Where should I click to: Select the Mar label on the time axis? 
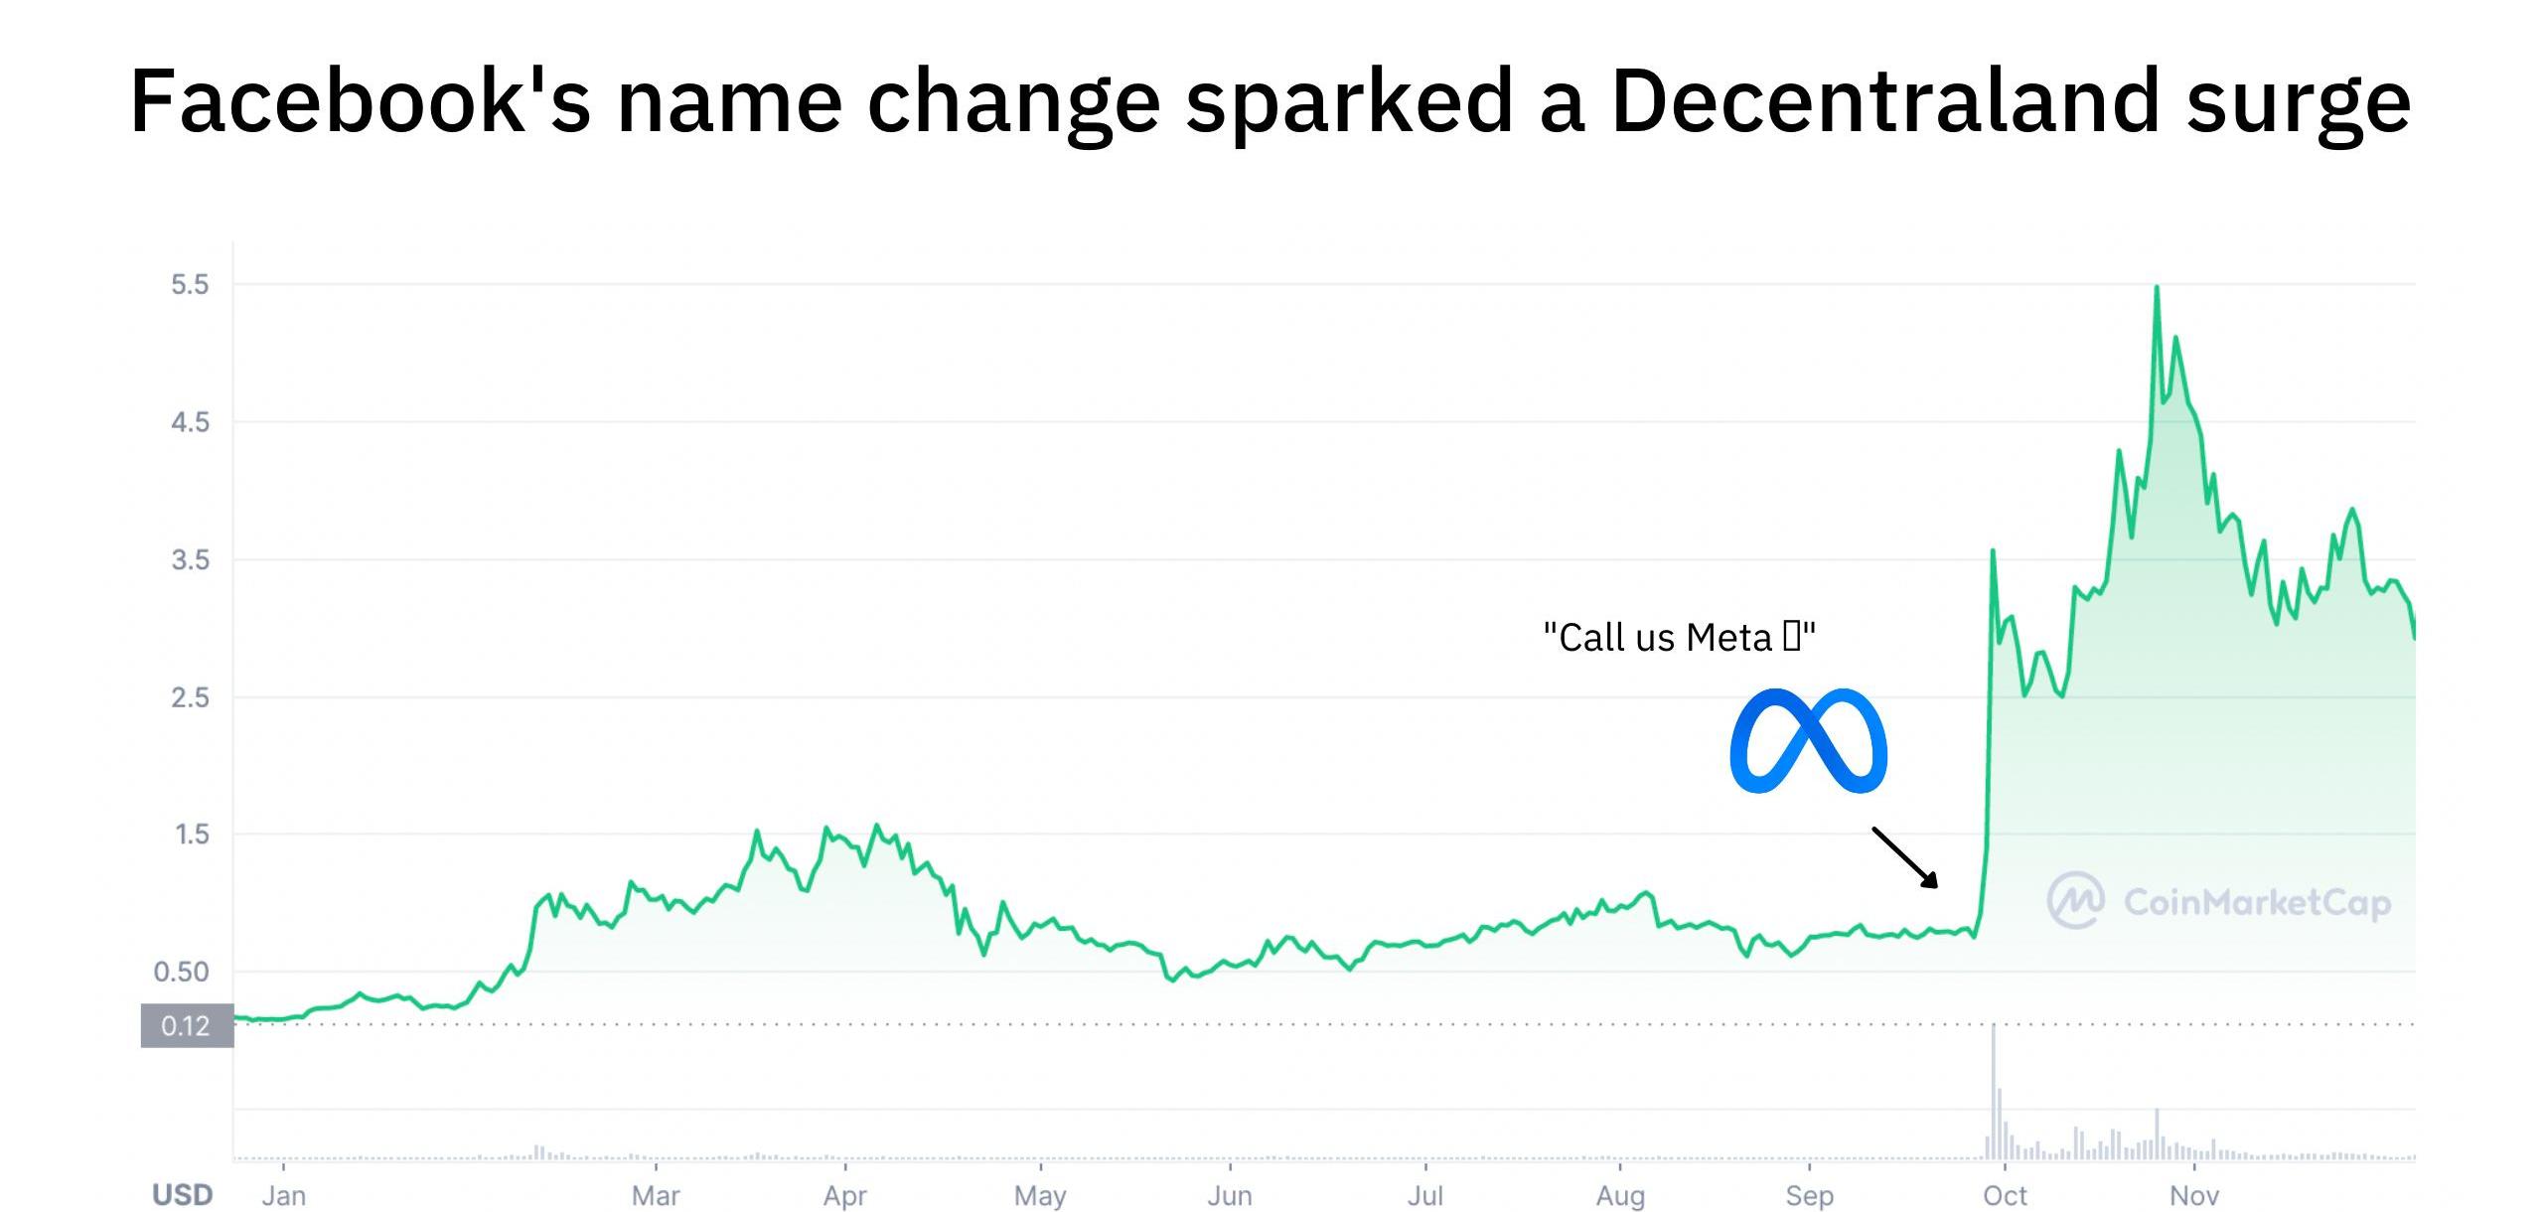coord(656,1195)
